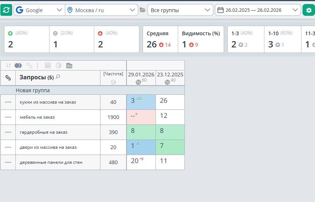Click frequency value 390
The height and width of the screenshot is (202, 315).
(113, 132)
